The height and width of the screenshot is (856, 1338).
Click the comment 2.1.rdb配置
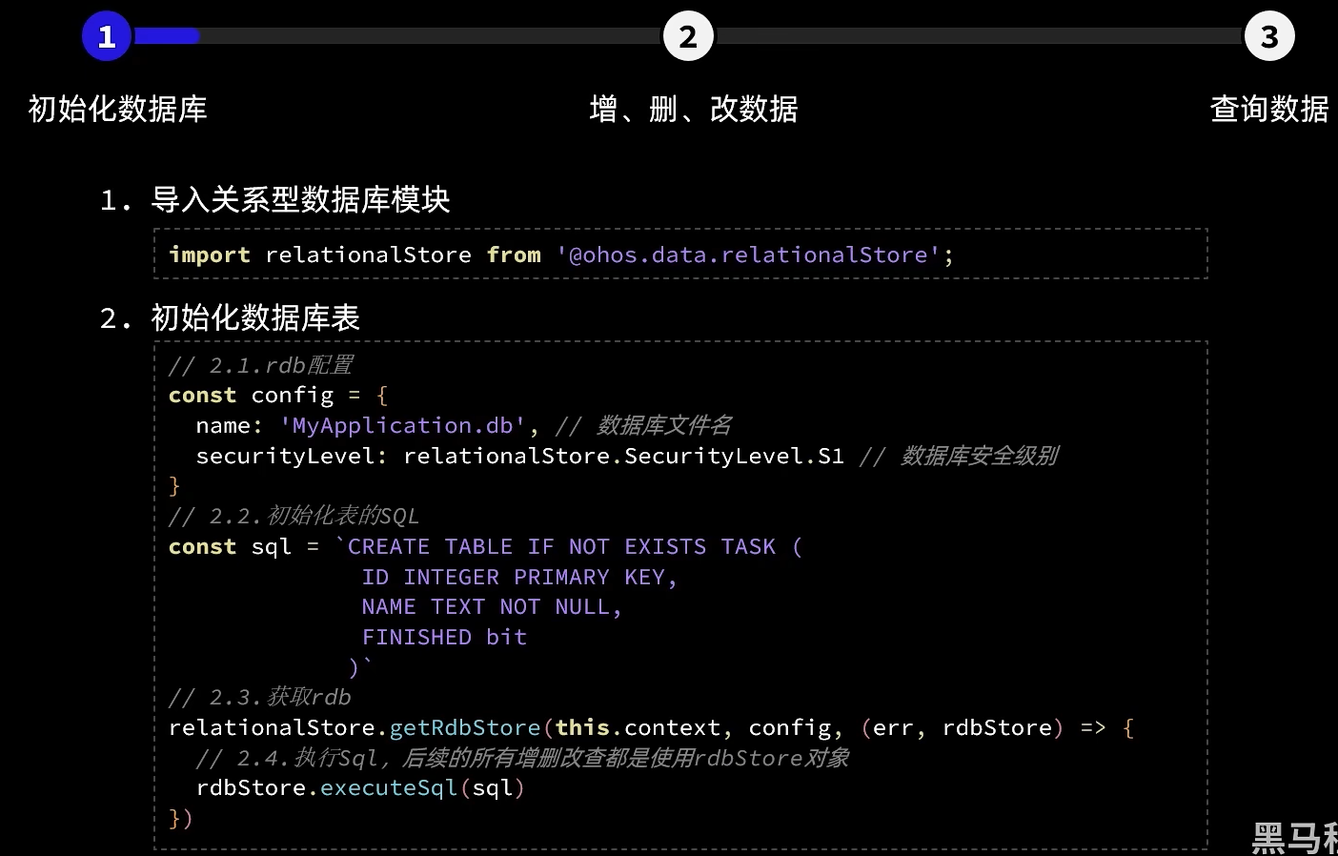coord(261,365)
